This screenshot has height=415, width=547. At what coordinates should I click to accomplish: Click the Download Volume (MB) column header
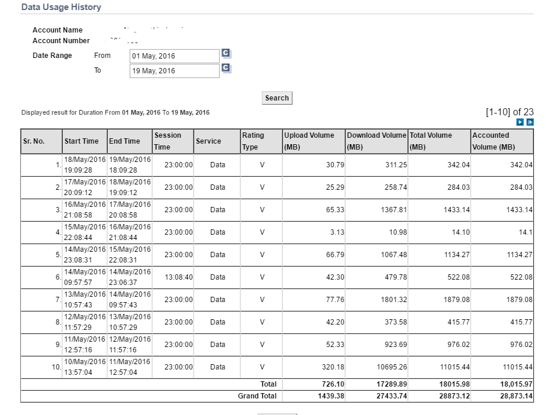[377, 141]
